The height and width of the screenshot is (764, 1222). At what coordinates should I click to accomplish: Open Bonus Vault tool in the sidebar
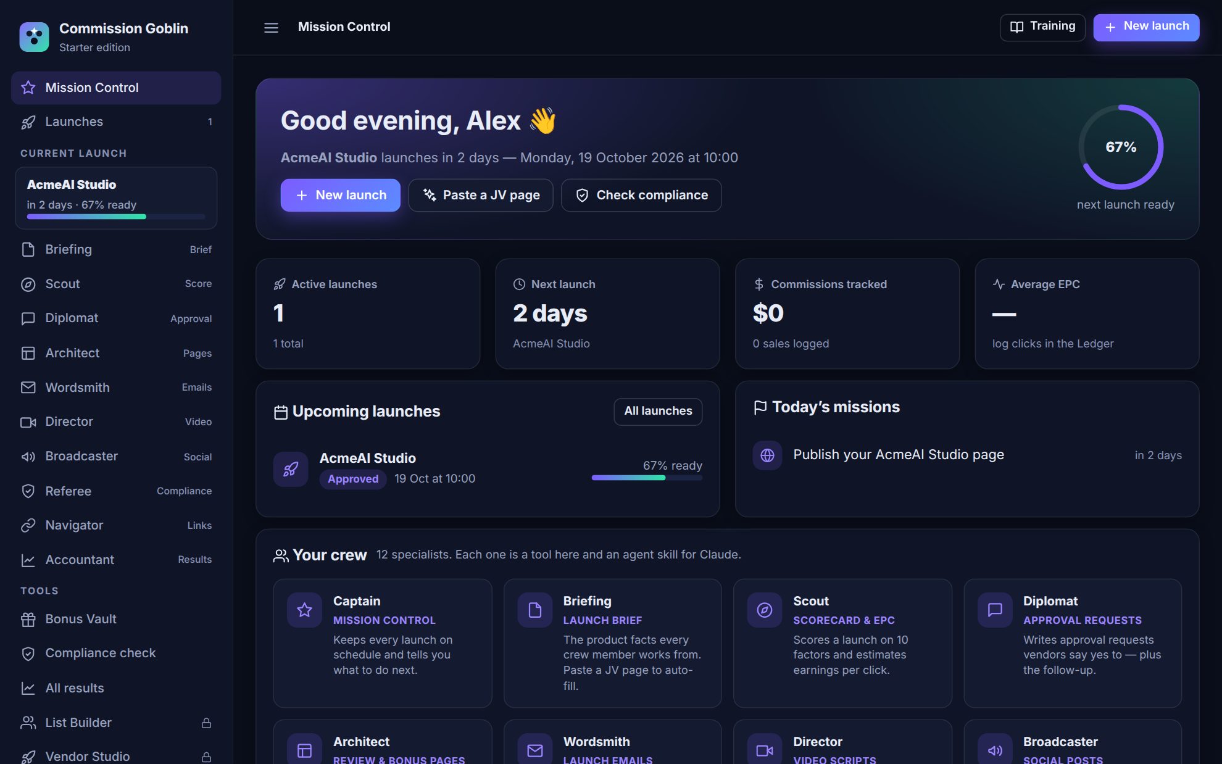click(x=116, y=619)
